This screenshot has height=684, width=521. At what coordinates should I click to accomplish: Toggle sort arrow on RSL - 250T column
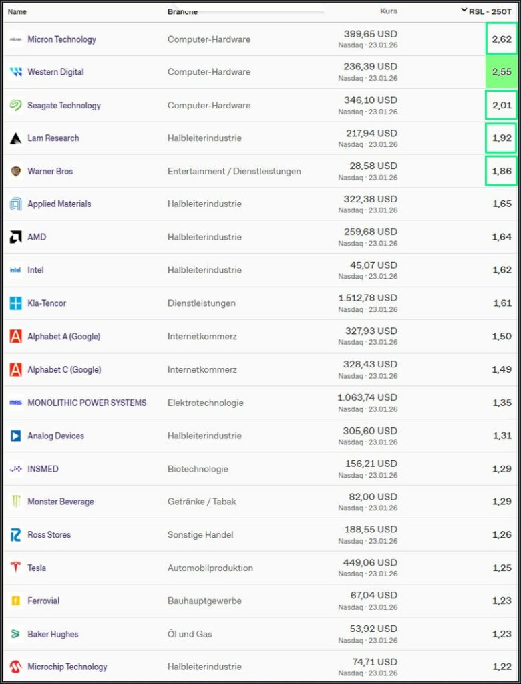[464, 11]
